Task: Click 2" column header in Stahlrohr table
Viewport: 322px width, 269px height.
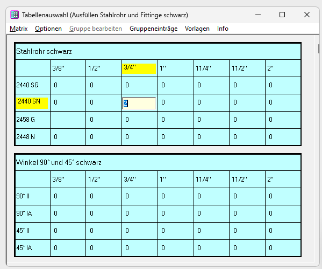Action: 283,68
